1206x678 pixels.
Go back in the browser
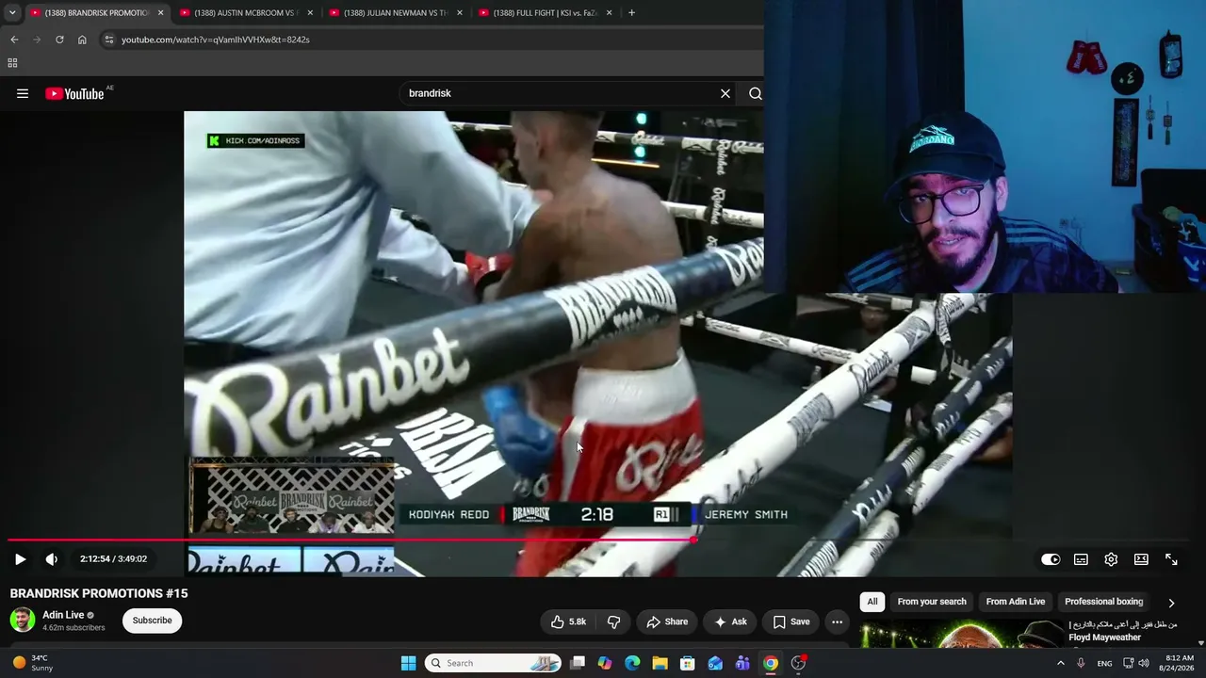pyautogui.click(x=14, y=40)
